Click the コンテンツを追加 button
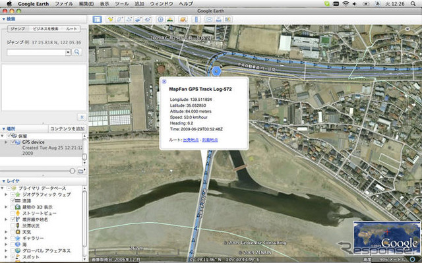 67,129
